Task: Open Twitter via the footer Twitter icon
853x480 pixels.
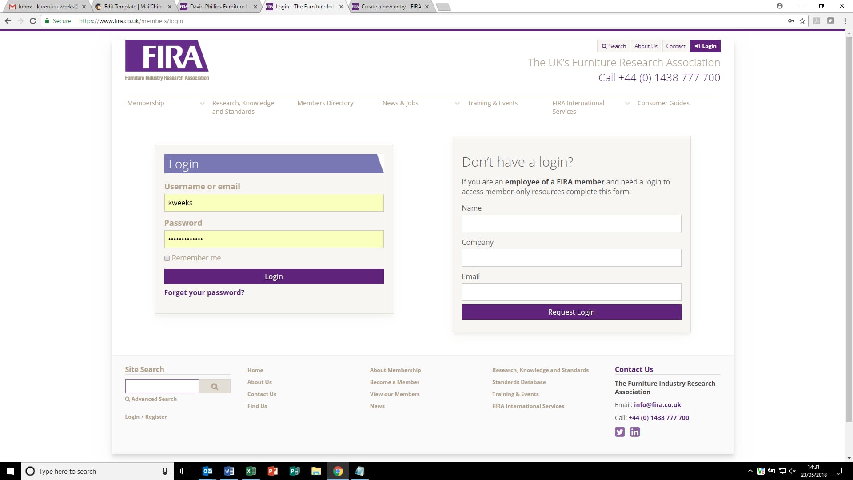Action: (x=619, y=432)
